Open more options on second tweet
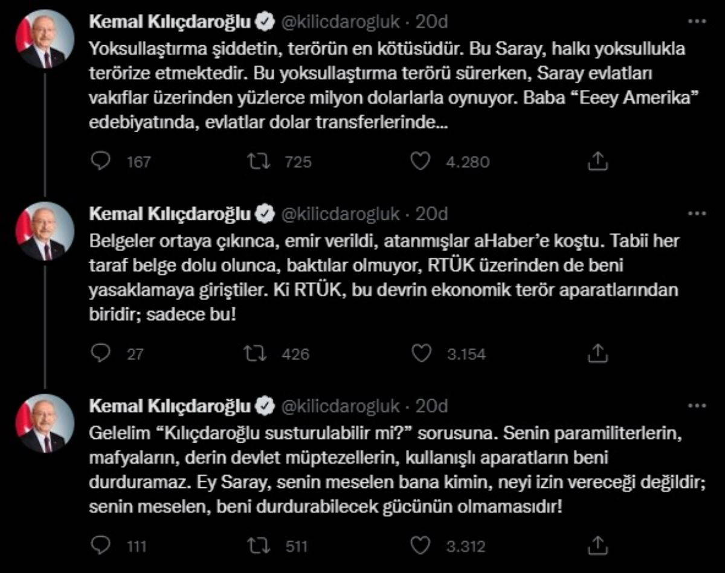The image size is (725, 573). pos(697,214)
